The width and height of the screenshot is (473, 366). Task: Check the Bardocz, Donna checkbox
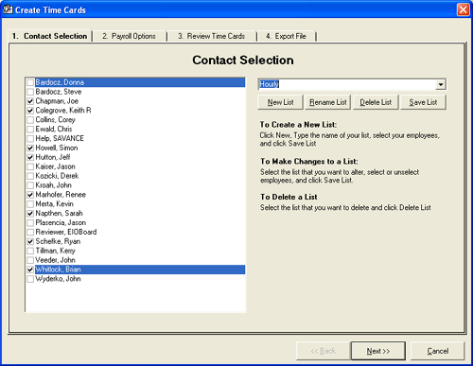[x=30, y=82]
